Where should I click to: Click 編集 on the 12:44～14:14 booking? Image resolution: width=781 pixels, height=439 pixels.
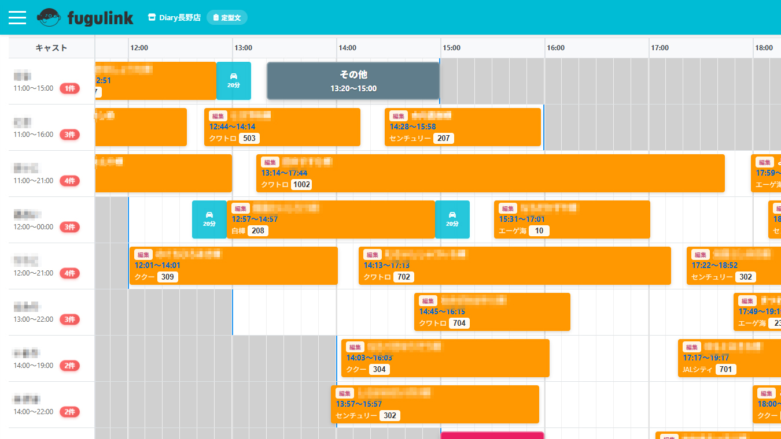click(x=218, y=116)
